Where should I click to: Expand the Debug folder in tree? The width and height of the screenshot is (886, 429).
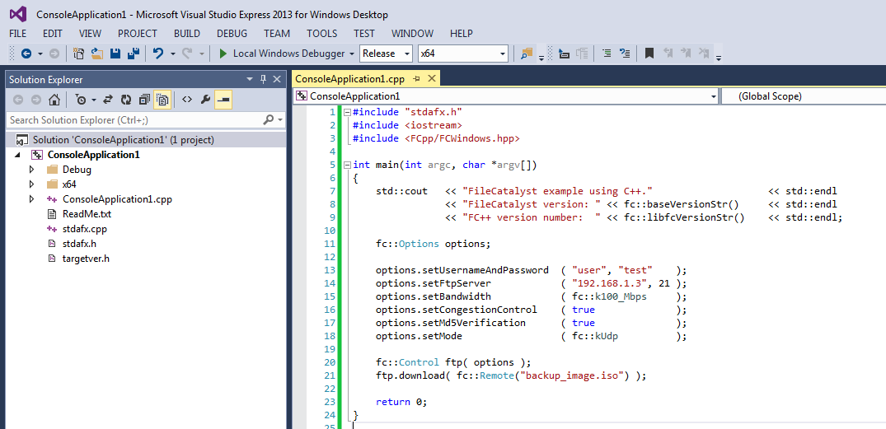pyautogui.click(x=32, y=170)
